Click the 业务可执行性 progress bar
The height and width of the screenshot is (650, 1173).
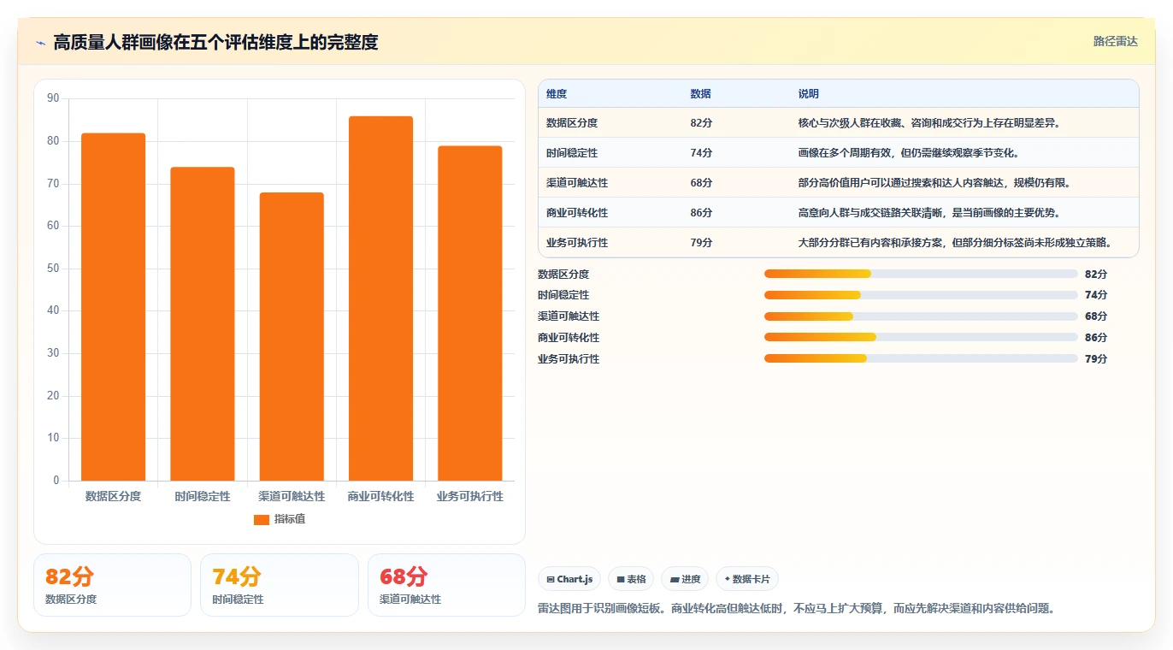pos(921,358)
